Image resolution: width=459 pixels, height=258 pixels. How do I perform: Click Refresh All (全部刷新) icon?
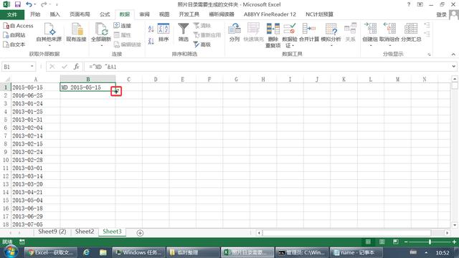tap(101, 29)
